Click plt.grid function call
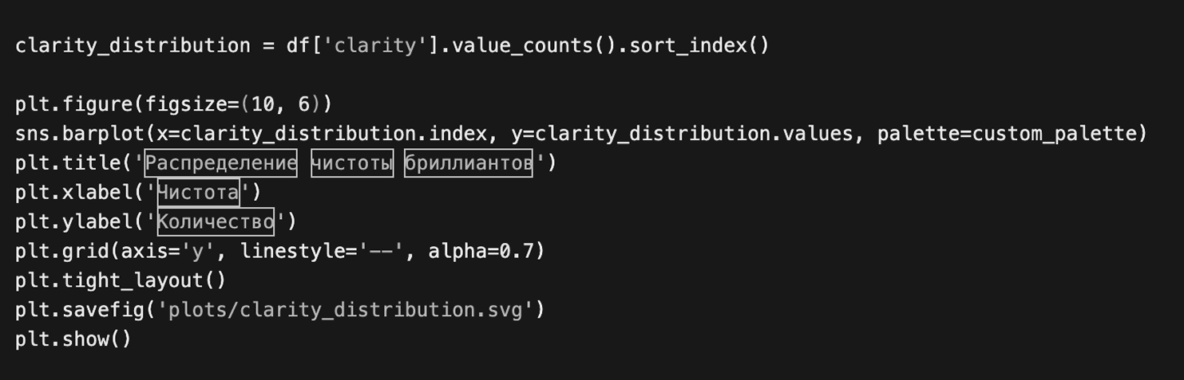This screenshot has height=380, width=1184. pyautogui.click(x=62, y=251)
